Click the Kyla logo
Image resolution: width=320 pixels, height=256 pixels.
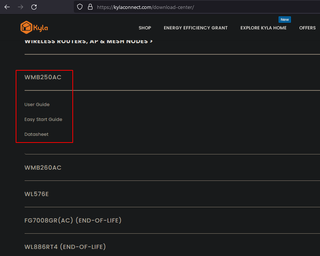click(34, 27)
